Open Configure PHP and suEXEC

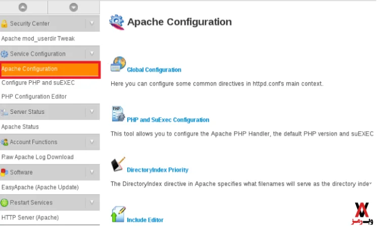click(x=38, y=83)
